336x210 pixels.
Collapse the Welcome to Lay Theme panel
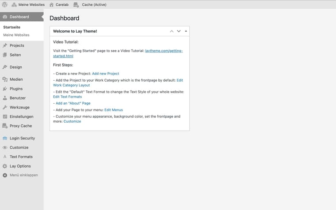coord(186,31)
